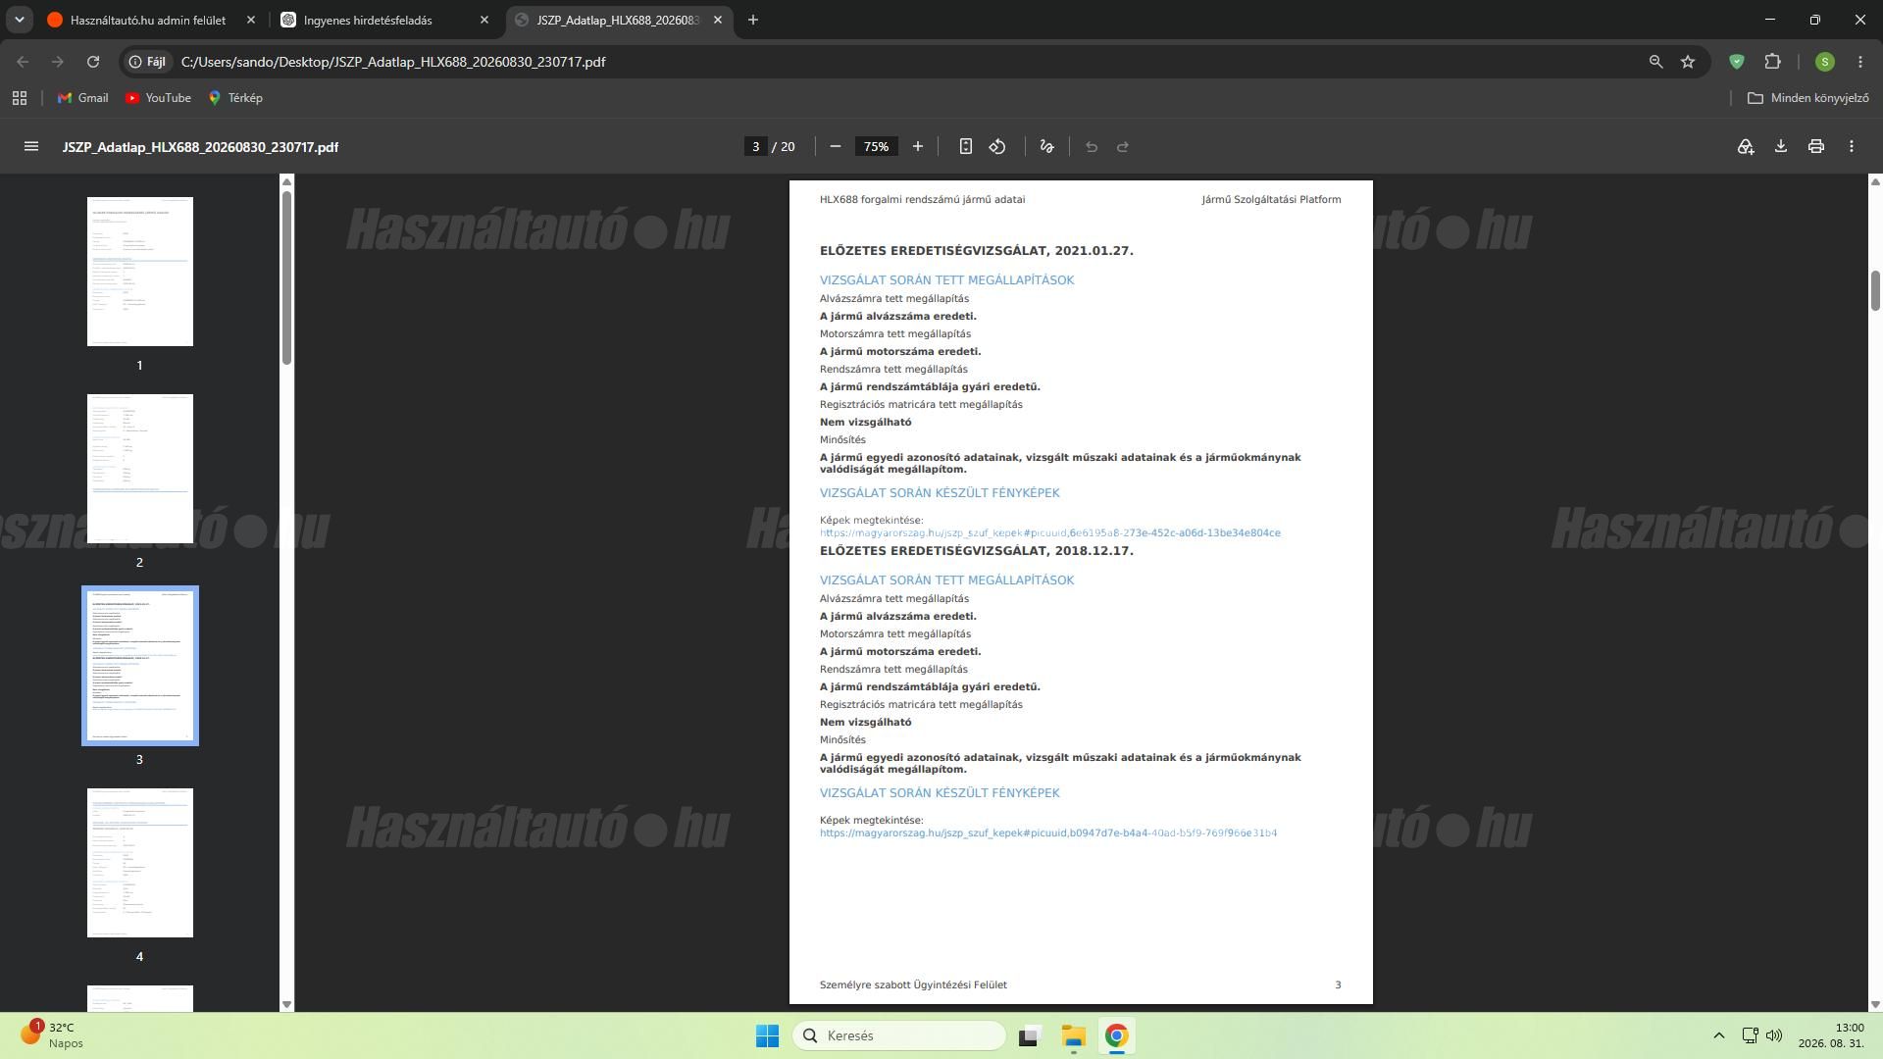This screenshot has width=1883, height=1059.
Task: Zoom in with the plus button
Action: (918, 146)
